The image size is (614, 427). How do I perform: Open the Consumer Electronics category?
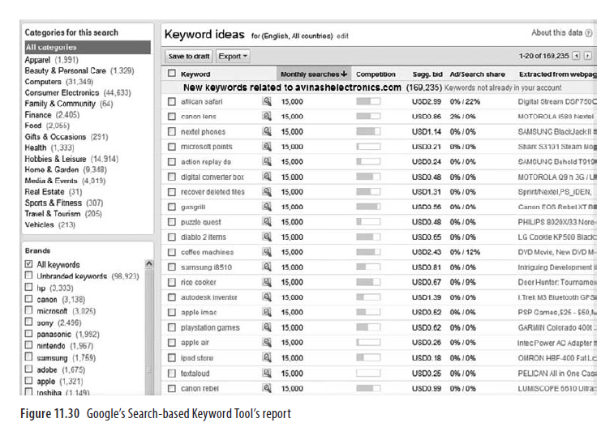pyautogui.click(x=62, y=92)
